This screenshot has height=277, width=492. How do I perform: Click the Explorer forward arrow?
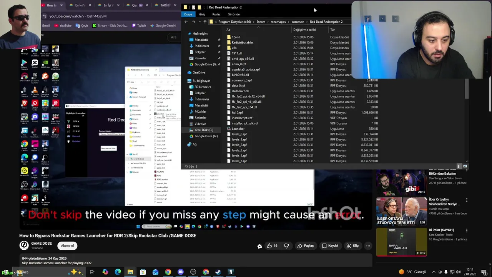tap(193, 22)
